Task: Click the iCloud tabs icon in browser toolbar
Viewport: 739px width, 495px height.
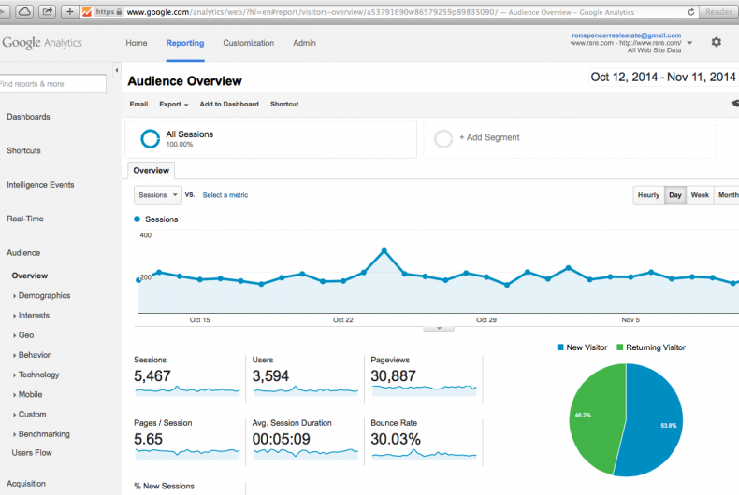Action: (24, 12)
